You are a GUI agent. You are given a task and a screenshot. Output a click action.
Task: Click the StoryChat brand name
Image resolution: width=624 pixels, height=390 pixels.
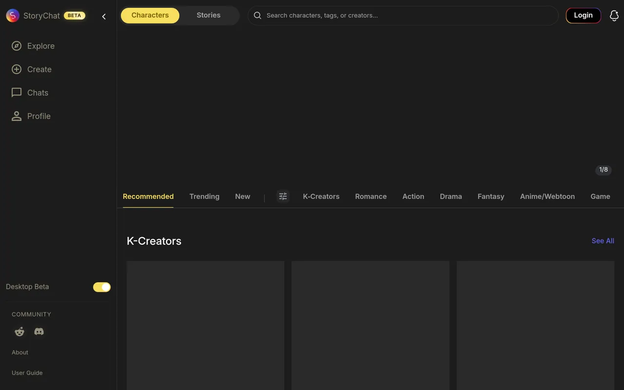click(x=41, y=16)
